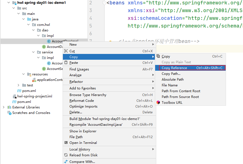Choose Path From Content Root
This screenshot has height=164, width=243.
[x=190, y=91]
